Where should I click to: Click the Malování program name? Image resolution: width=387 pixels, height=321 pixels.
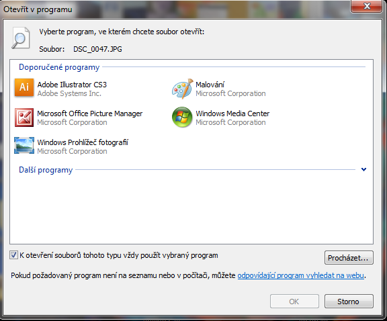click(x=210, y=85)
